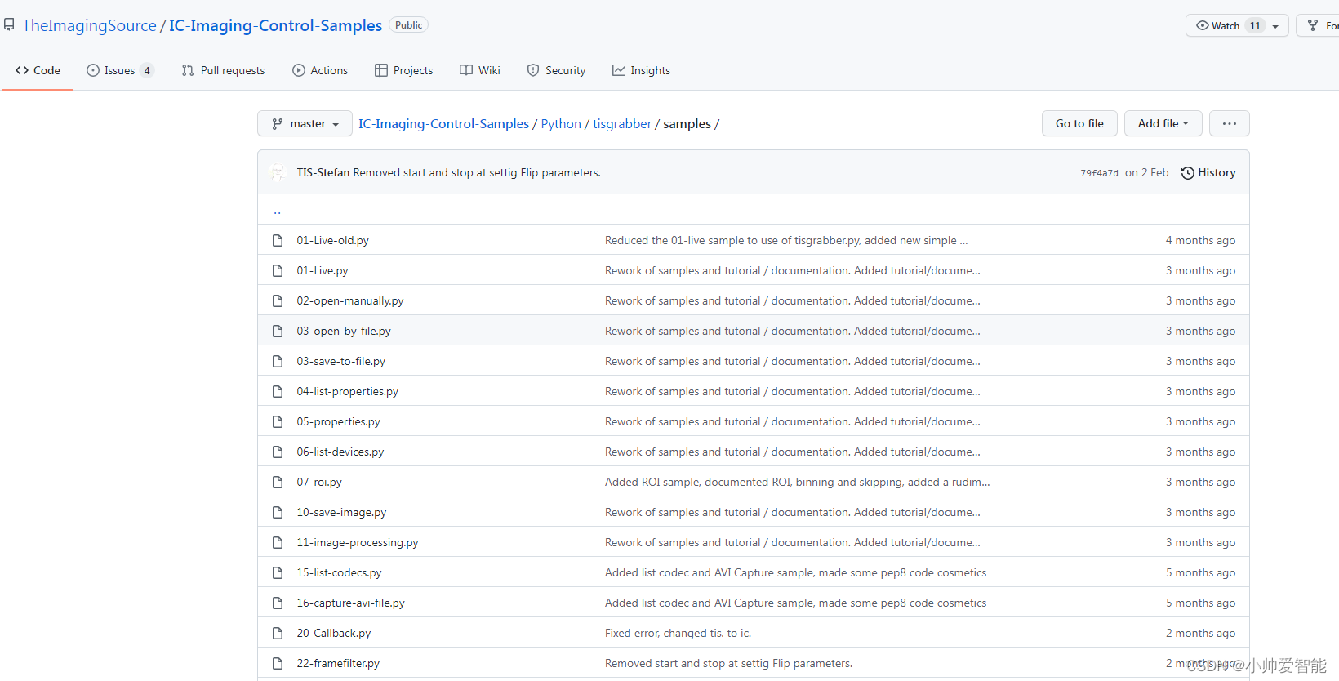Open file 10-save-image.py
The width and height of the screenshot is (1339, 681).
point(341,512)
